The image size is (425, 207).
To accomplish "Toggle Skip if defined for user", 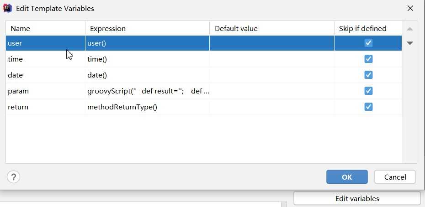I will [x=368, y=43].
